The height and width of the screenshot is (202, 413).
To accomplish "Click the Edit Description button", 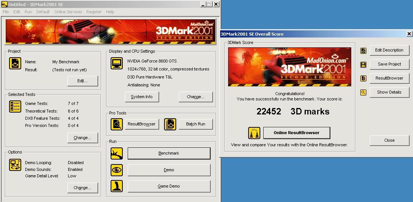I will tap(389, 50).
